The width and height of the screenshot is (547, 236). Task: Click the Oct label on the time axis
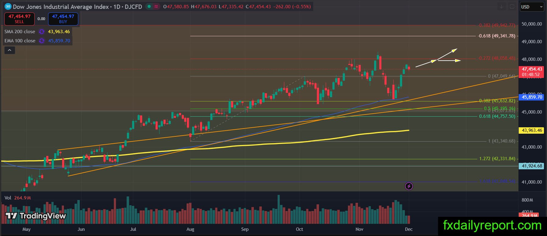point(300,229)
